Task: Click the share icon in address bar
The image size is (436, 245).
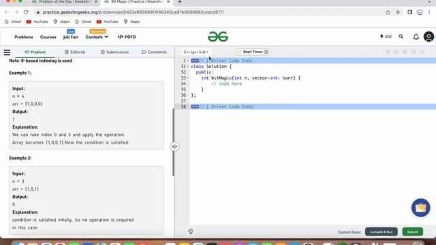Action: (388, 12)
